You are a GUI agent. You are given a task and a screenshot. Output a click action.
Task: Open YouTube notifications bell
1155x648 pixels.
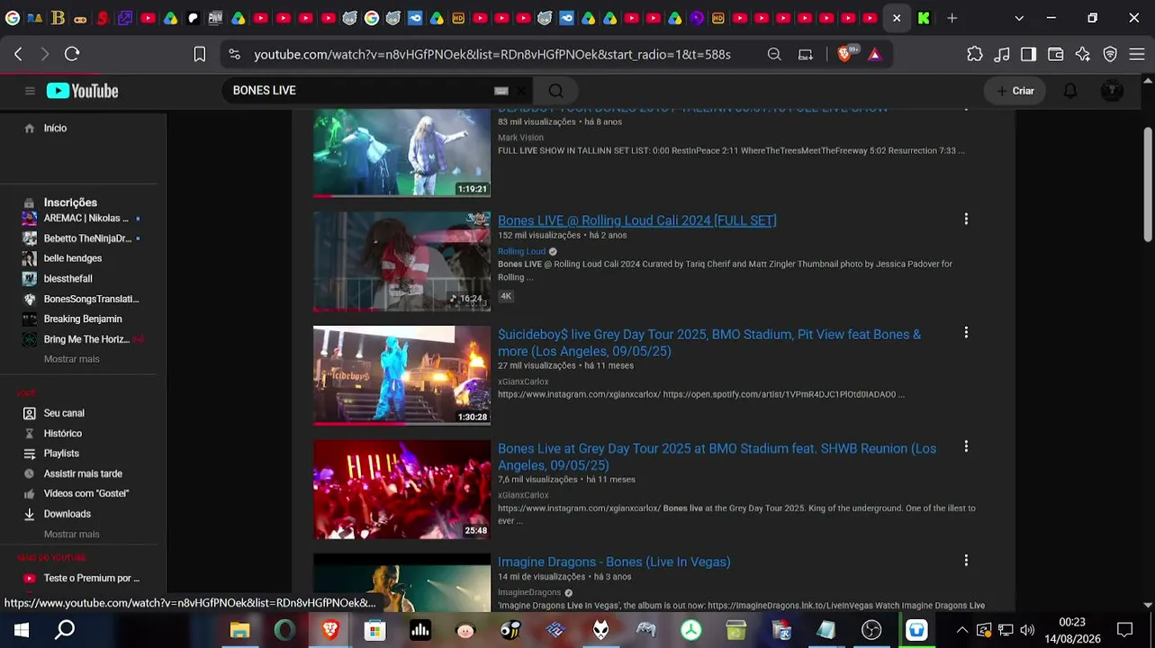tap(1070, 91)
